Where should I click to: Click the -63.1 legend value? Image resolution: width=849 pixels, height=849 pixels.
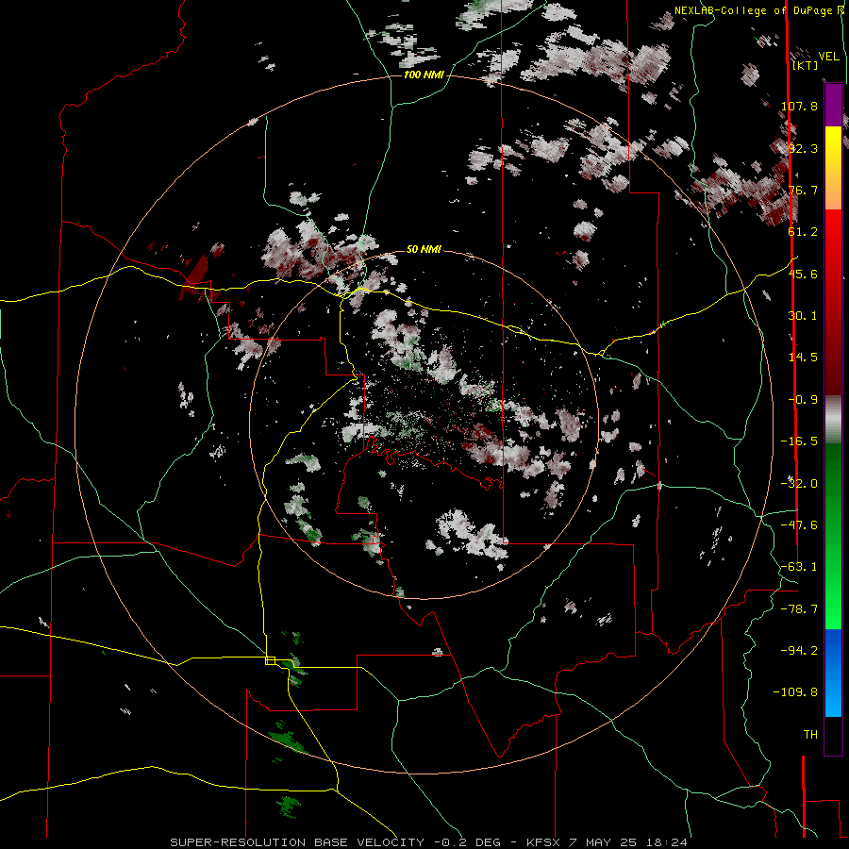[800, 567]
